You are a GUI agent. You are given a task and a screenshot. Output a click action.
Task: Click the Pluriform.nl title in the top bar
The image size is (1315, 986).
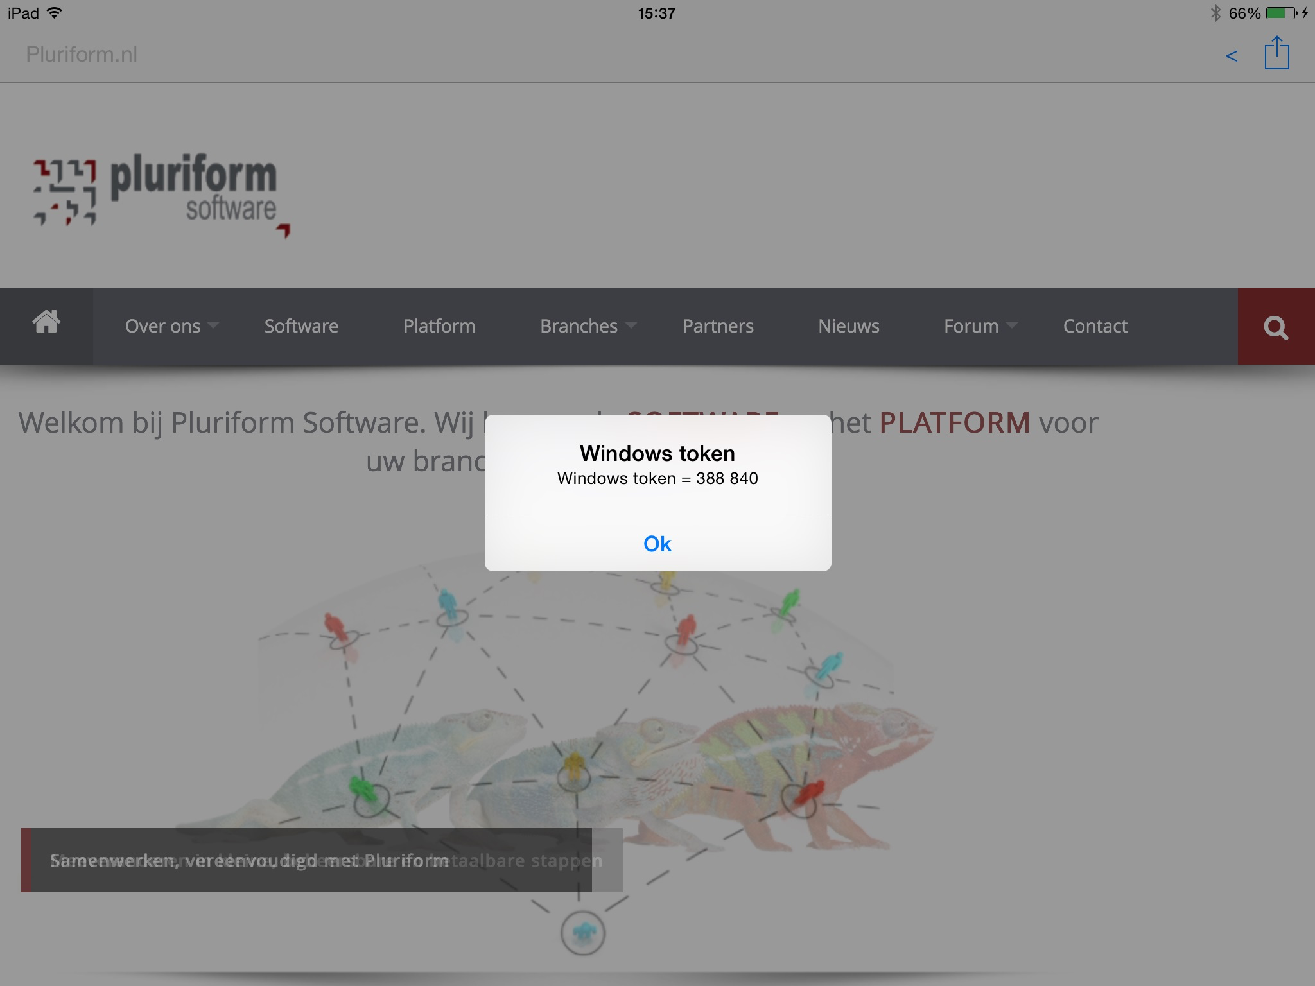pos(82,55)
